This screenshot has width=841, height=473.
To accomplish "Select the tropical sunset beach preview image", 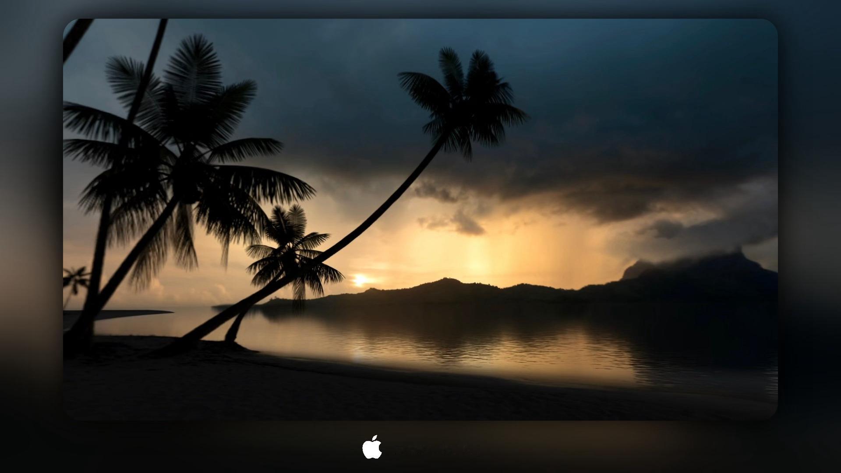I will [x=420, y=219].
